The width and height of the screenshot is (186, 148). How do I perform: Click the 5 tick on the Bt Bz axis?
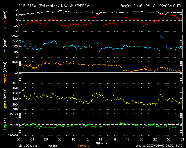[17, 15]
